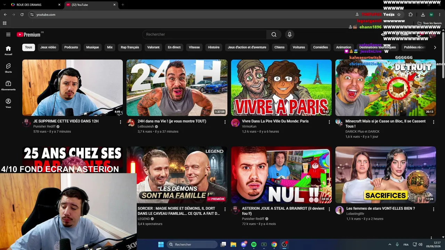Open Lolastinglife channel avatar
Image resolution: width=445 pixels, height=250 pixels.
[340, 210]
